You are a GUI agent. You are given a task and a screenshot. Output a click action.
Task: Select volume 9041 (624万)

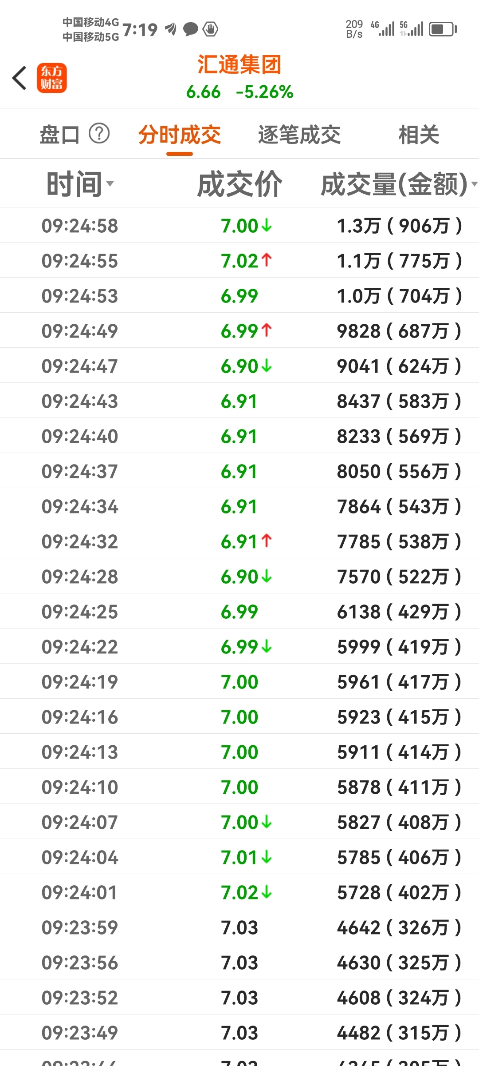(x=400, y=366)
